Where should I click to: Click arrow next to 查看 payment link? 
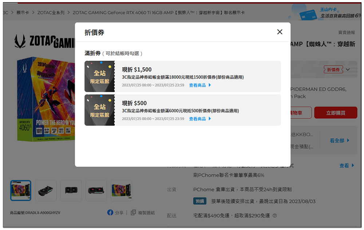[x=353, y=166]
